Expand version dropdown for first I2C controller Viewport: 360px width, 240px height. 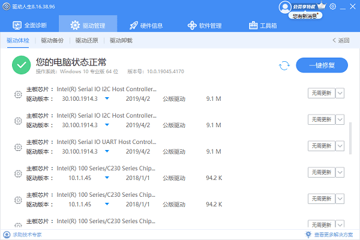click(x=107, y=98)
